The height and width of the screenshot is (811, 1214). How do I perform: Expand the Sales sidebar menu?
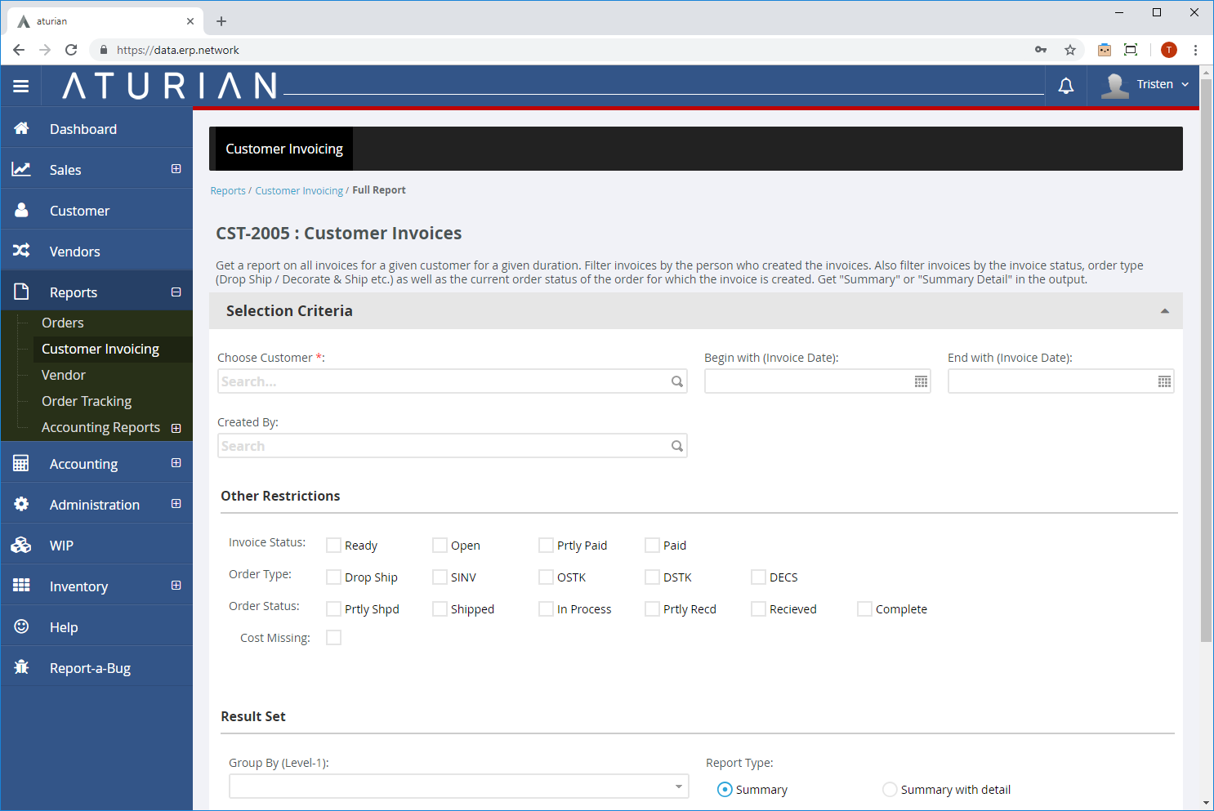coord(176,169)
